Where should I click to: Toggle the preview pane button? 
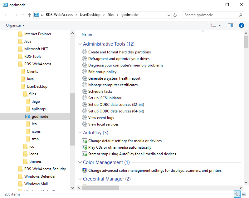[x=230, y=25]
